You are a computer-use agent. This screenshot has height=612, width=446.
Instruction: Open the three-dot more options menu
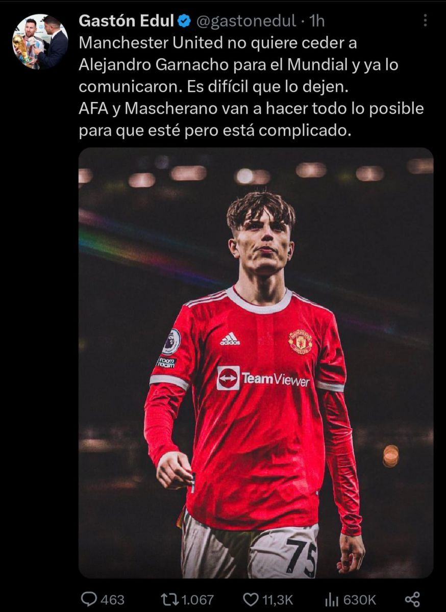point(426,21)
